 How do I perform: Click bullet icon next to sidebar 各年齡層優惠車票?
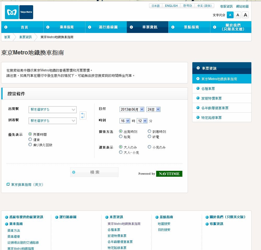(198, 108)
